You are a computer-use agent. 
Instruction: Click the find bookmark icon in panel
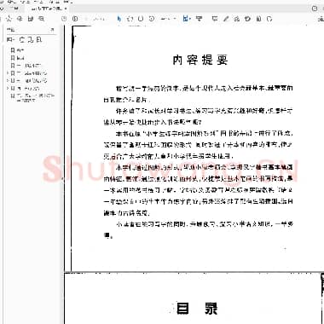pos(39,39)
